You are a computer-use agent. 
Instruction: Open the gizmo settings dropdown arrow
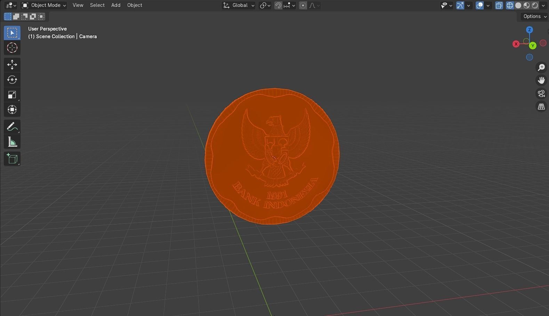pos(468,5)
